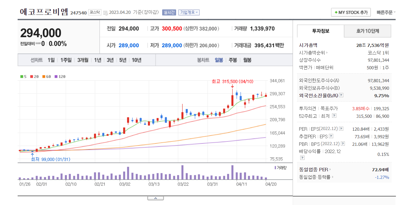
Task: Click help icon beside PBR BPS(2022.12)
Action: (x=343, y=144)
